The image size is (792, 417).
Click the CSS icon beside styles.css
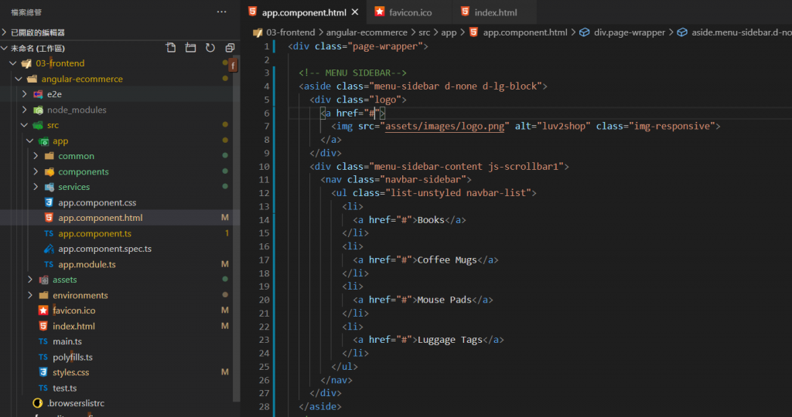(43, 373)
